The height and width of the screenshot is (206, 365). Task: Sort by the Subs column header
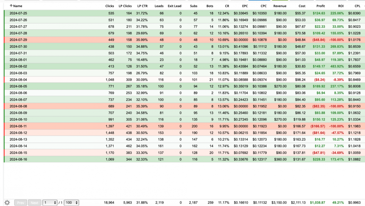pyautogui.click(x=194, y=6)
